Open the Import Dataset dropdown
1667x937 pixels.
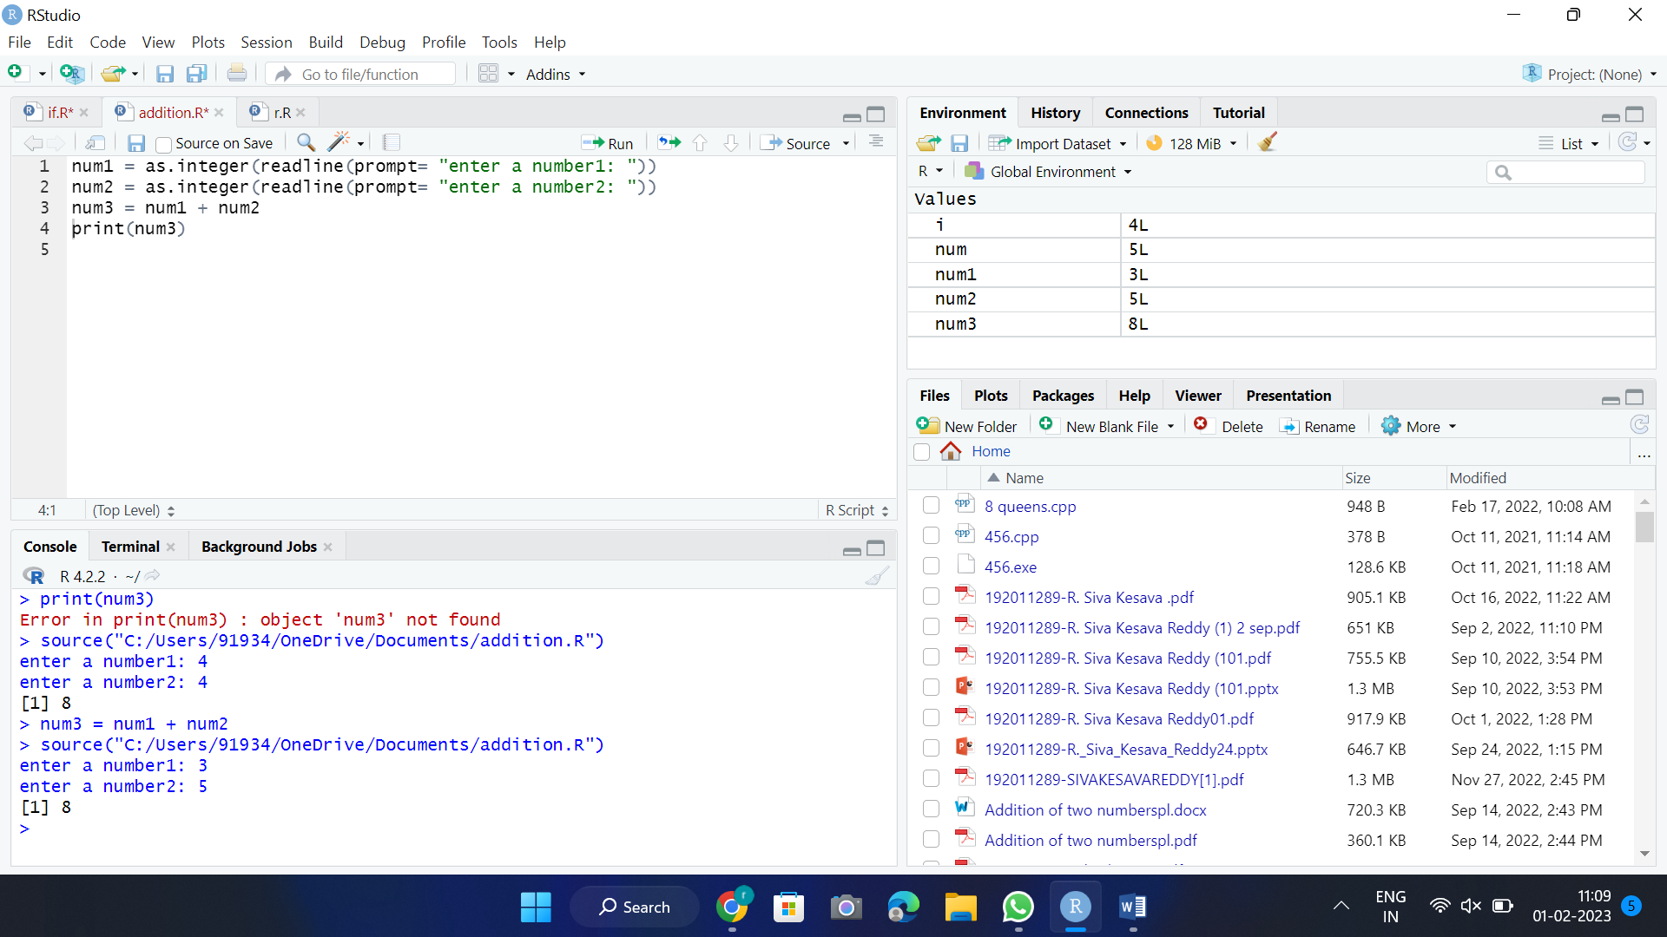1058,143
